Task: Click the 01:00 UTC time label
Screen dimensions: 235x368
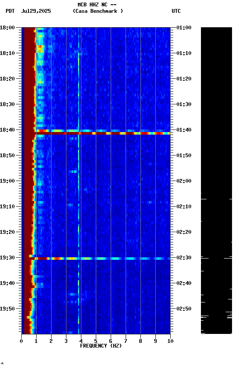Action: (x=184, y=28)
